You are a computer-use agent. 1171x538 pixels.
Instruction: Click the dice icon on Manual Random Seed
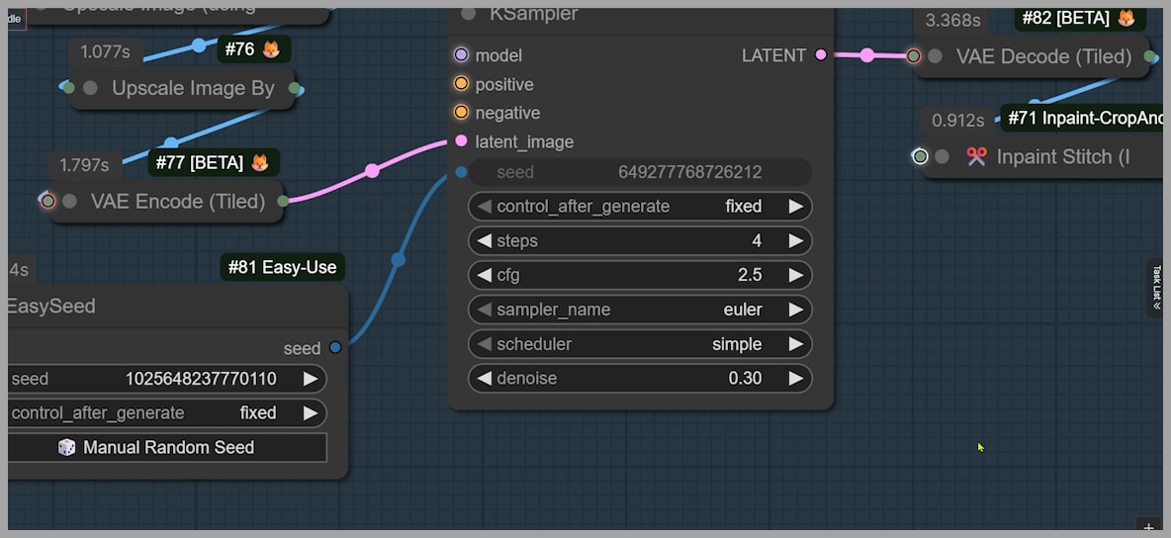(x=66, y=448)
